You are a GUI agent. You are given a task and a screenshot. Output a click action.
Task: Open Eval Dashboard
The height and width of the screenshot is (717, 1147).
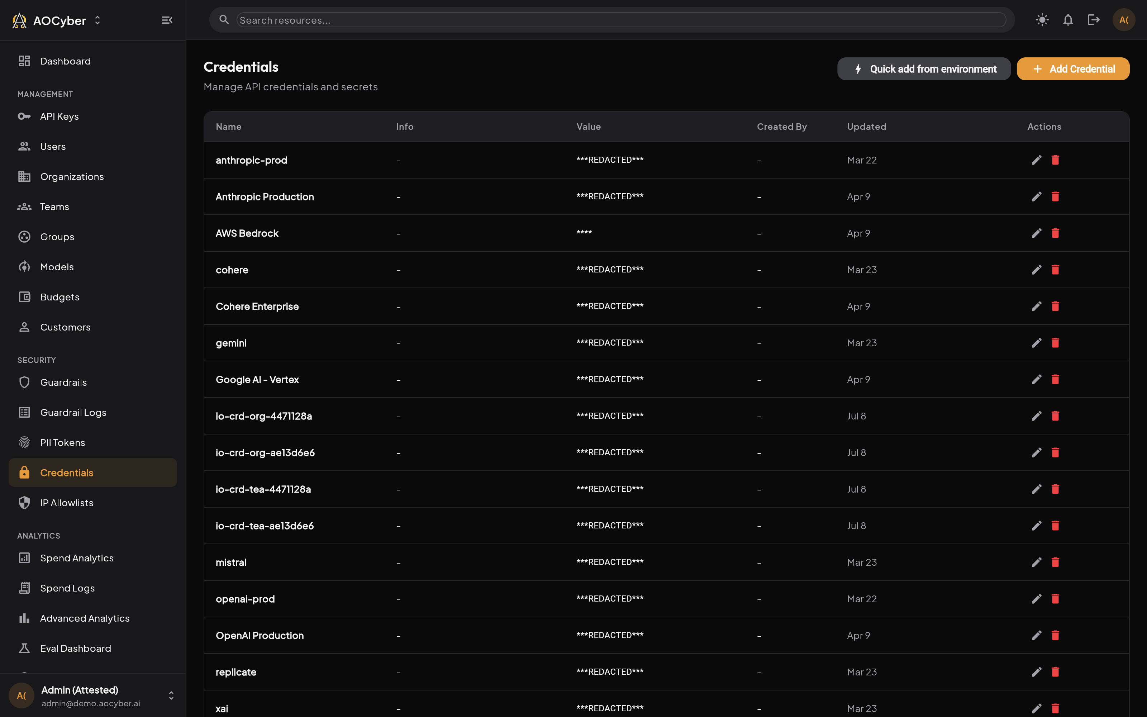[93, 648]
